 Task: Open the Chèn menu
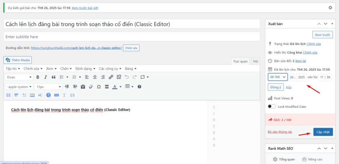pos(66,69)
